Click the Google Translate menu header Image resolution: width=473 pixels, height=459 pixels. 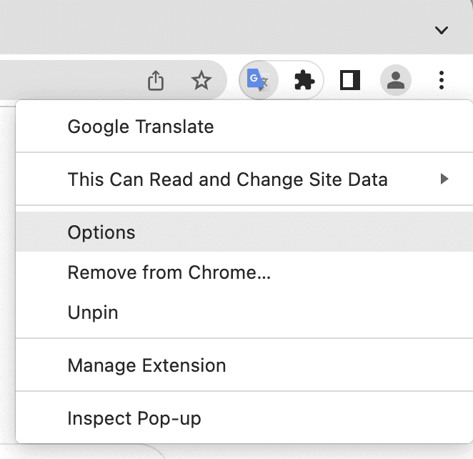[x=141, y=127]
